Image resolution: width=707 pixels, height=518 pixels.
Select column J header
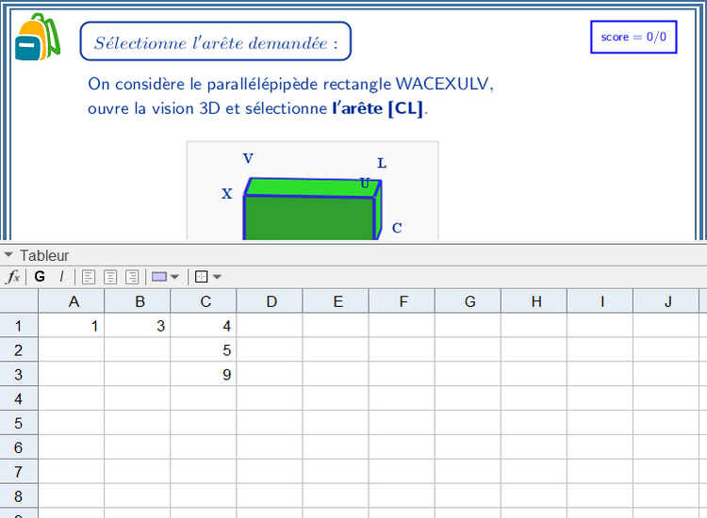pyautogui.click(x=666, y=300)
